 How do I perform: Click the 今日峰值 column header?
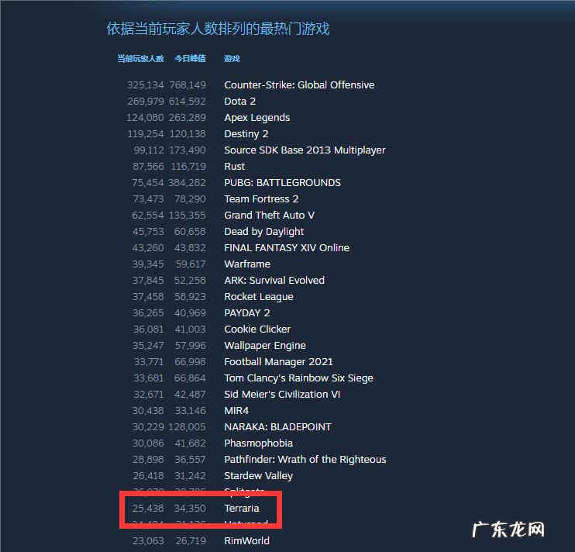pos(190,59)
